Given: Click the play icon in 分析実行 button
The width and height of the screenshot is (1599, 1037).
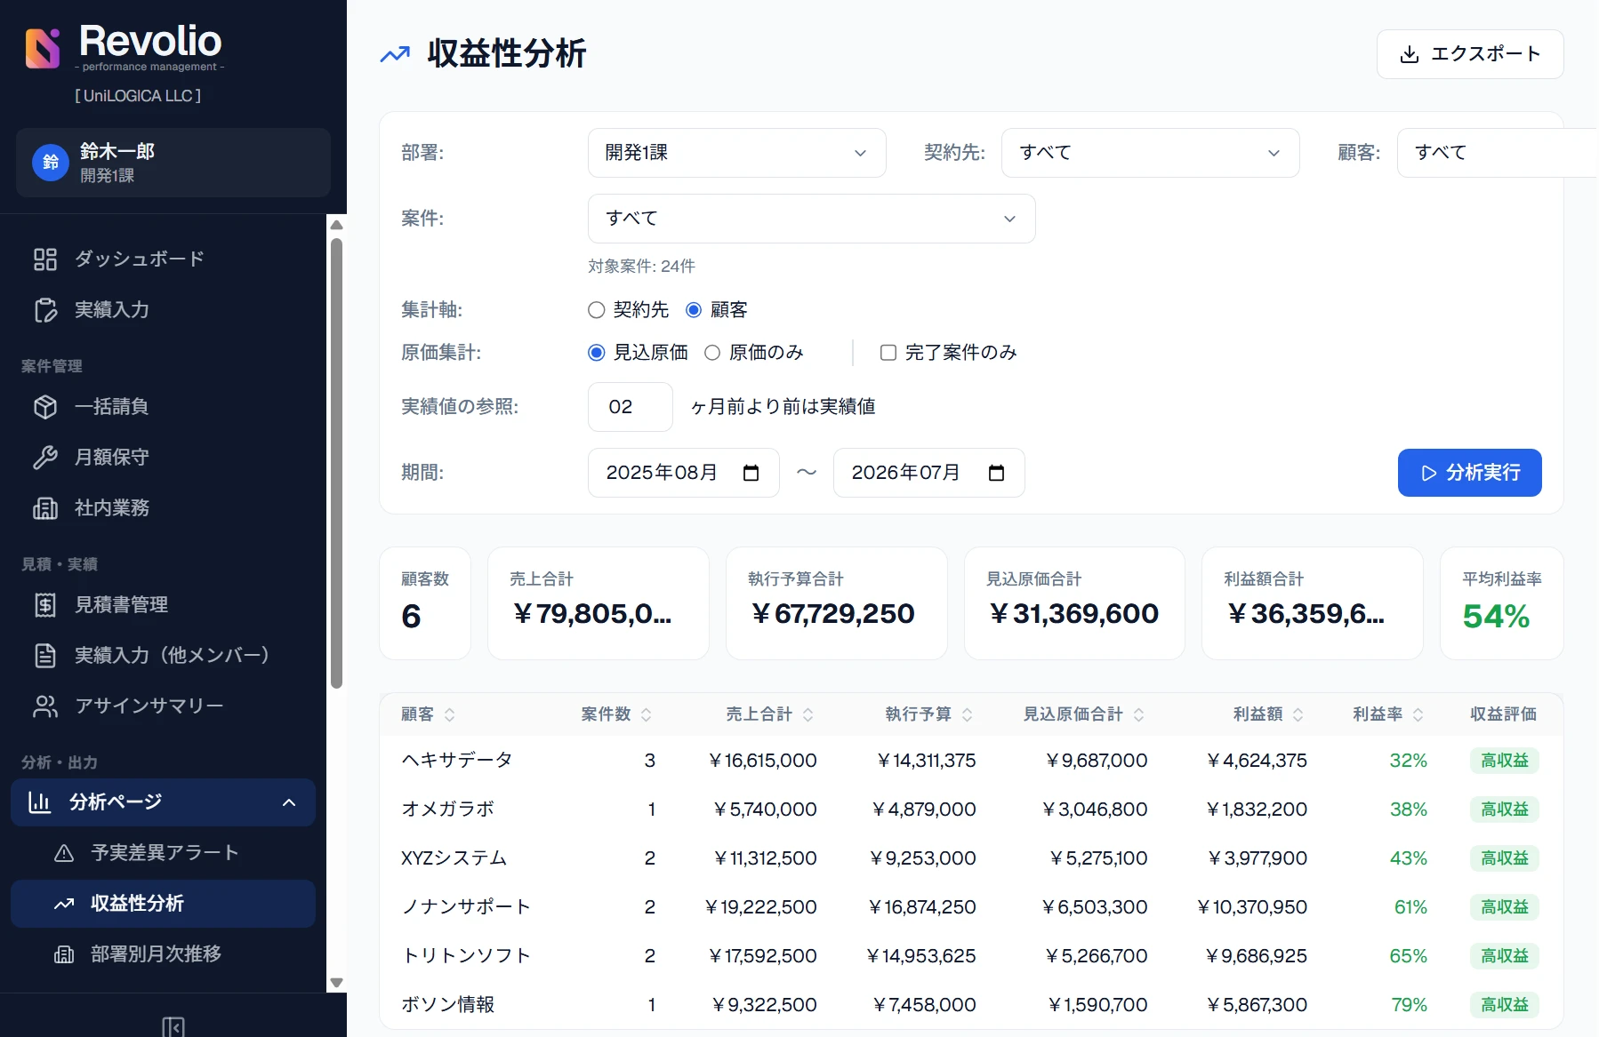Looking at the screenshot, I should (1429, 473).
